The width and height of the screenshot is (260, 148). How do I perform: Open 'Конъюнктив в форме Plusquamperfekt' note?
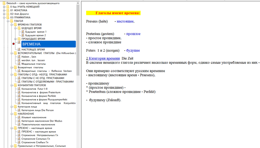pos(44,100)
